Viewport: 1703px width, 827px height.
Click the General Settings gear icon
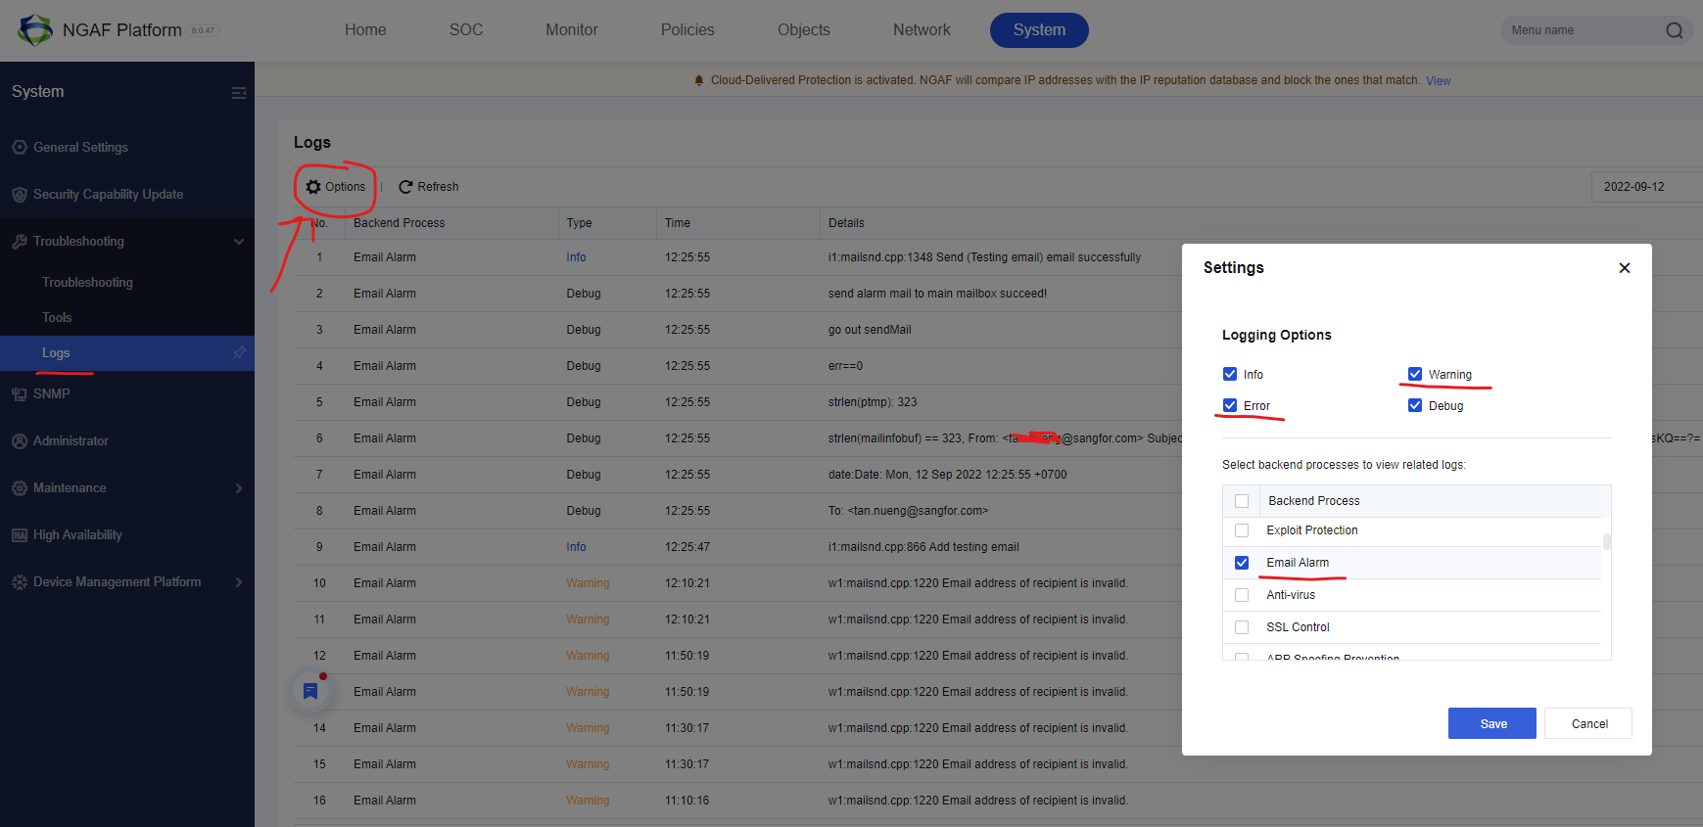[x=20, y=147]
